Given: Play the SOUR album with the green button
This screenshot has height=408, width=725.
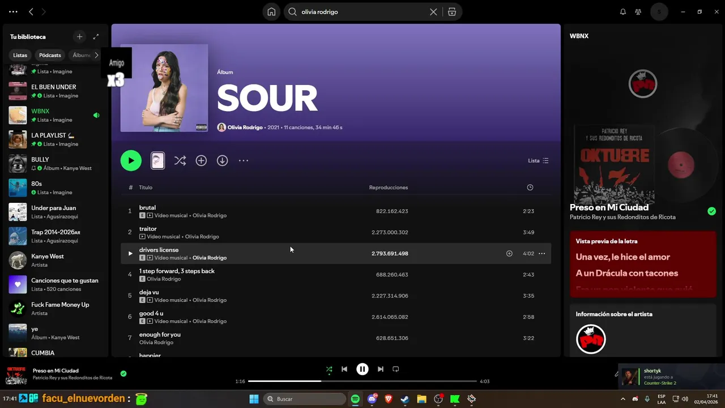Looking at the screenshot, I should 131,160.
